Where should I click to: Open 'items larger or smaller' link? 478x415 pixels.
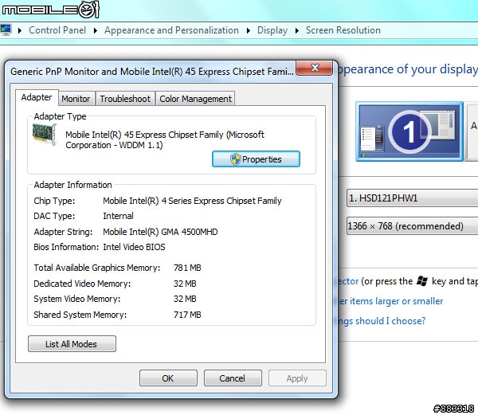(391, 301)
